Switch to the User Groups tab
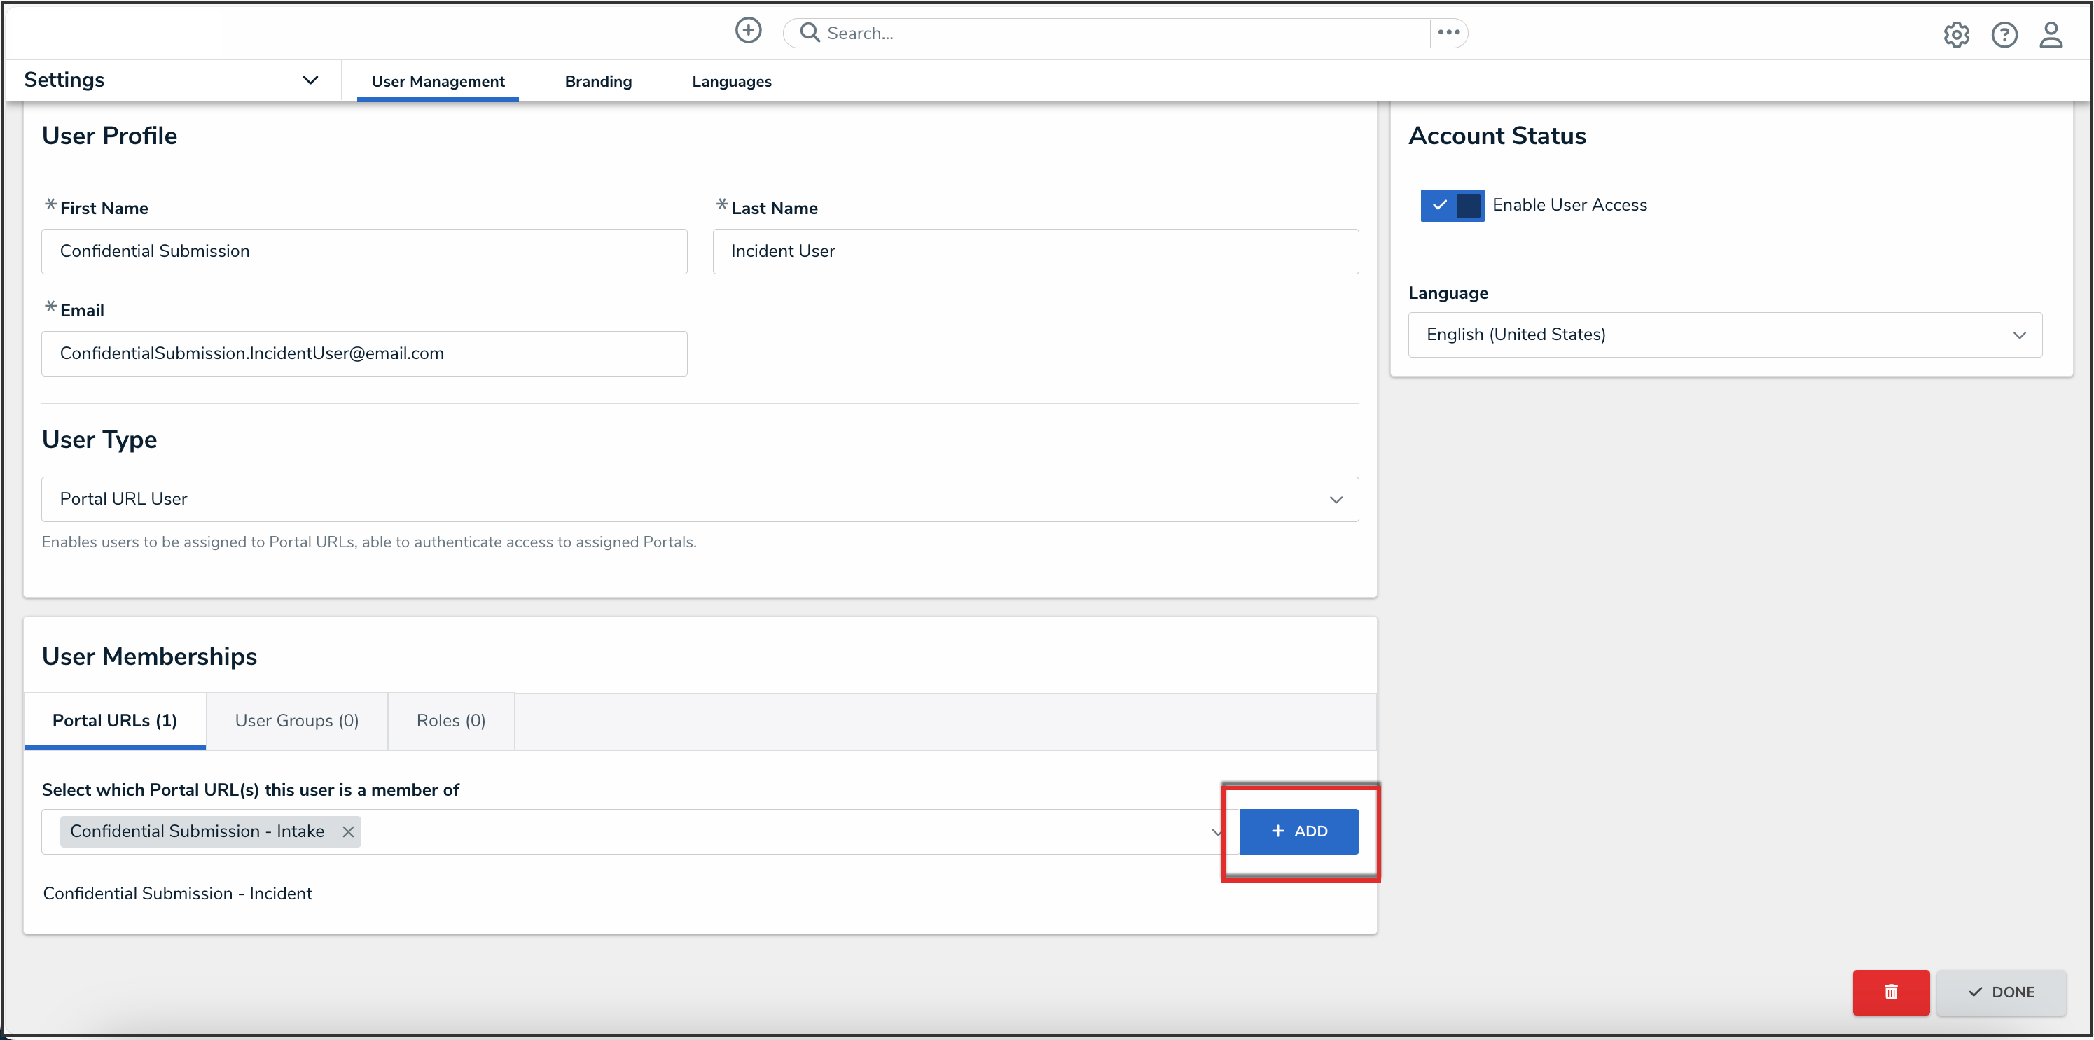 point(297,721)
